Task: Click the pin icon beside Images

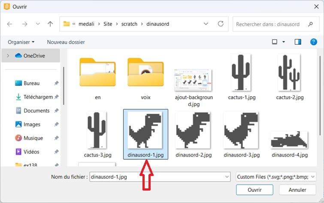Action: coord(56,124)
